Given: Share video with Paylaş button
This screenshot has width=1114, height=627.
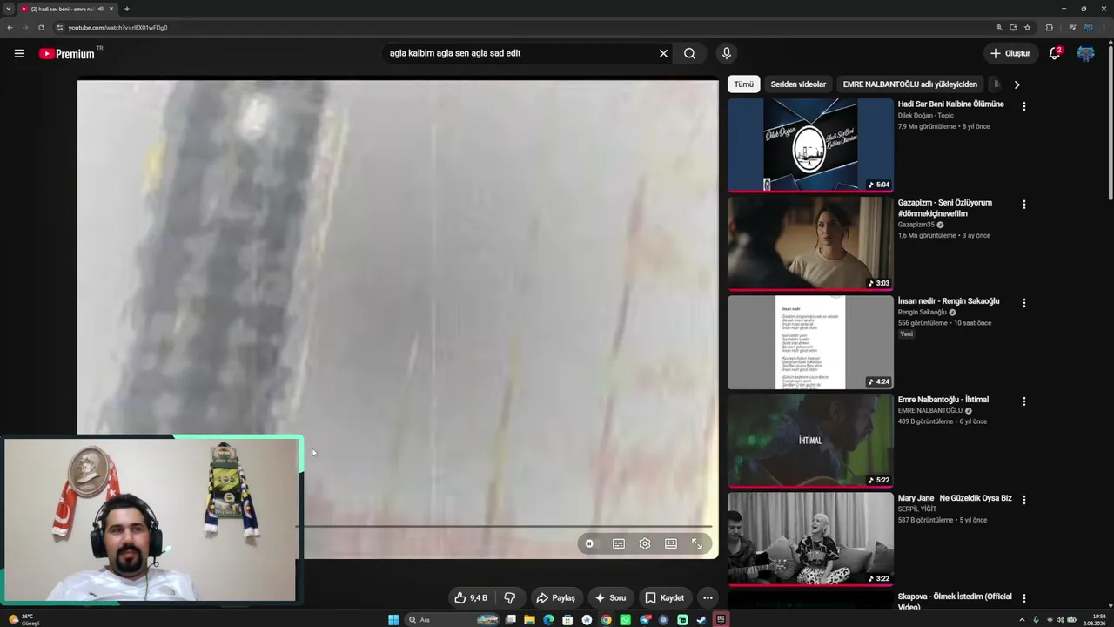Looking at the screenshot, I should (556, 597).
